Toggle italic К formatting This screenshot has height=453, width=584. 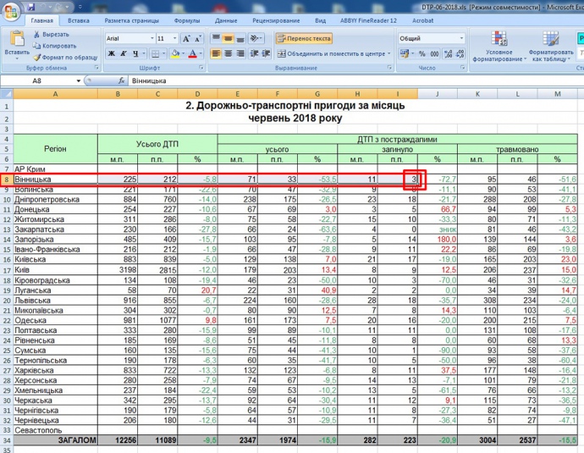[124, 53]
